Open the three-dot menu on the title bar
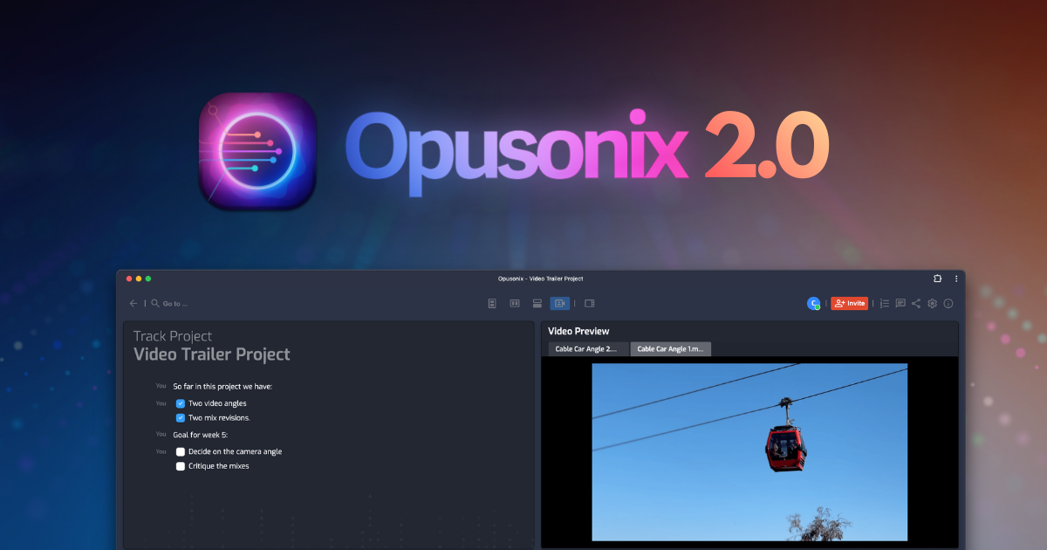Viewport: 1047px width, 550px height. click(956, 278)
